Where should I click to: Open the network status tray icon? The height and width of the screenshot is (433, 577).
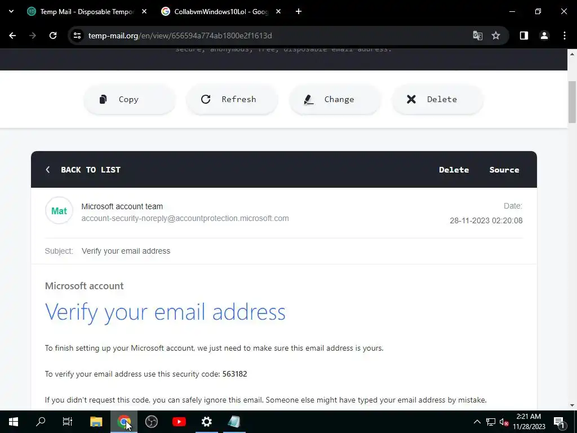tap(491, 422)
